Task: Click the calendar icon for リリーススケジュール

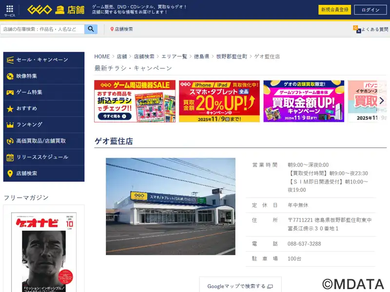Action: 10,157
